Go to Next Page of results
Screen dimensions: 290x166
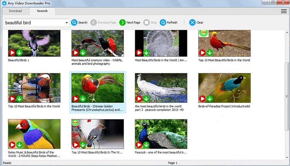[x=130, y=22]
